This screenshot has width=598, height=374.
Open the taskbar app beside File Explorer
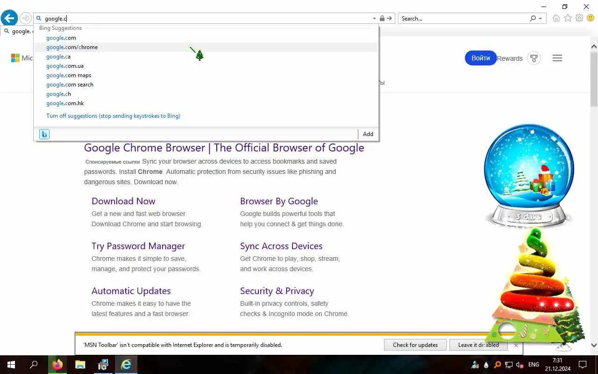coord(103,365)
